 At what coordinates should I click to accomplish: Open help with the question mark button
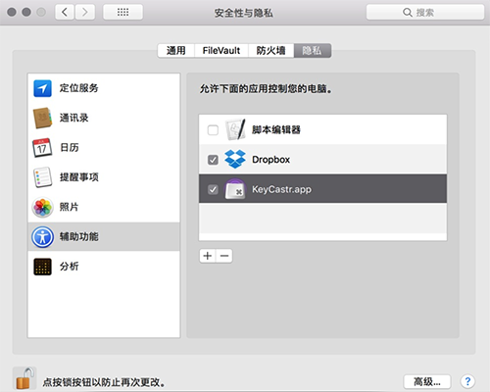pyautogui.click(x=467, y=381)
